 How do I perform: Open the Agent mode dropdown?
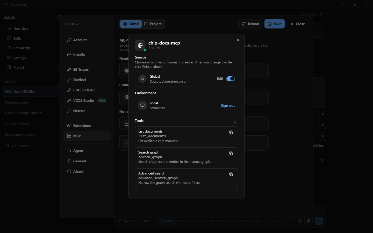coord(128,221)
